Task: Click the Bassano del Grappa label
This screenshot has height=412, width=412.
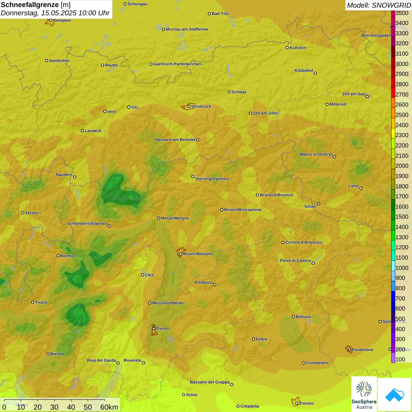Action: tap(210, 382)
